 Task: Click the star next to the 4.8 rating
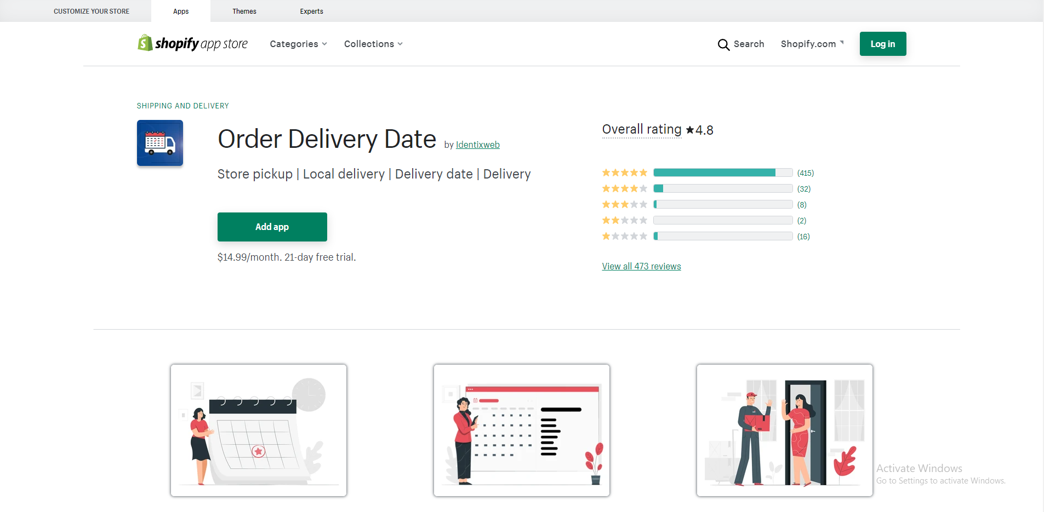click(689, 130)
